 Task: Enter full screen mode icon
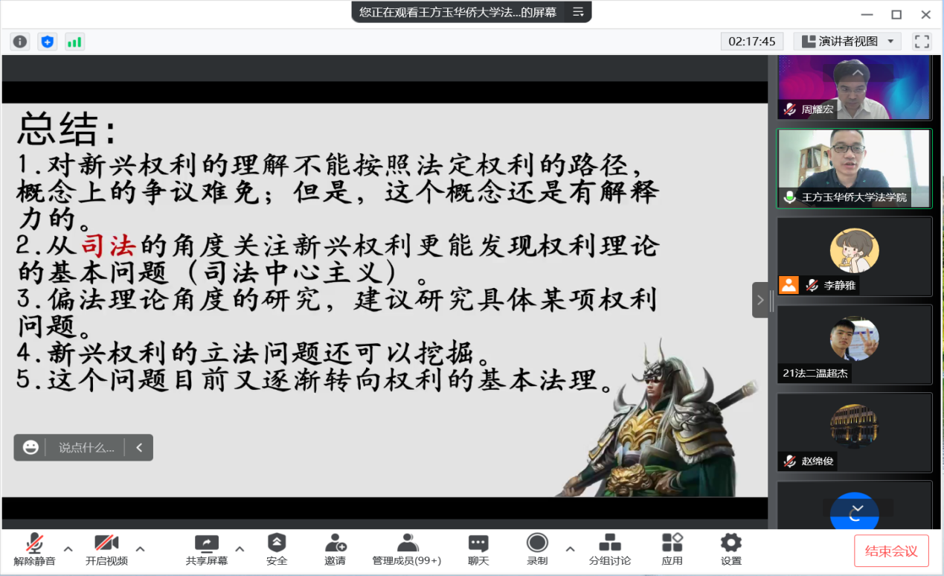(922, 42)
